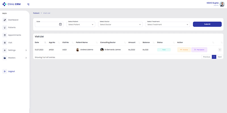Image resolution: width=227 pixels, height=113 pixels.
Task: Sort by the Status column arrows
Action: [174, 43]
